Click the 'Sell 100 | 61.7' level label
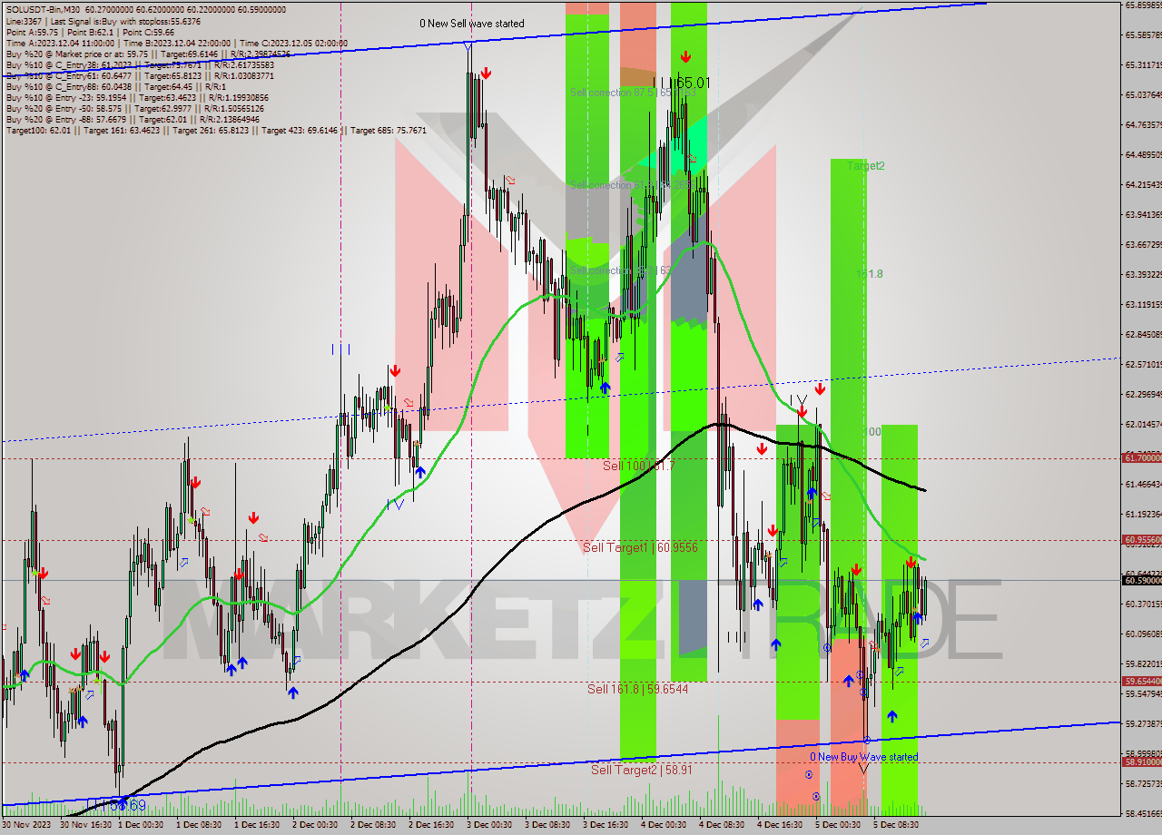Screen dimensions: 1162x835 point(639,465)
